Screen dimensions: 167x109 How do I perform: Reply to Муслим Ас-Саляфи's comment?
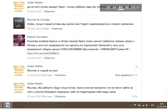57,28
